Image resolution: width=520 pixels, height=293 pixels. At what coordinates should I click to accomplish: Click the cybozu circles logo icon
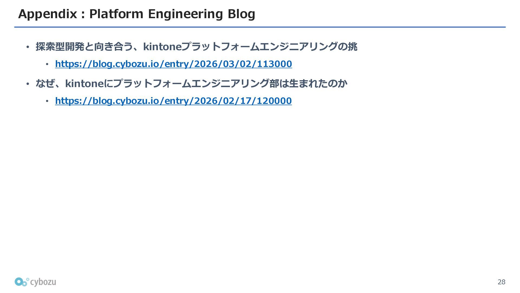pyautogui.click(x=22, y=282)
